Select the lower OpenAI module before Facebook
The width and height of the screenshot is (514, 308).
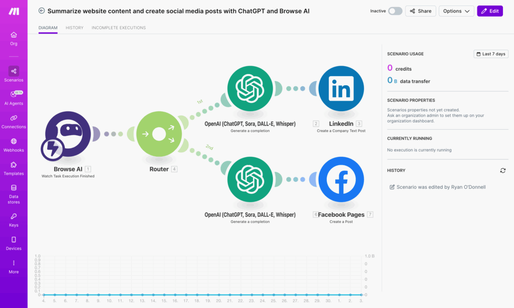(250, 179)
